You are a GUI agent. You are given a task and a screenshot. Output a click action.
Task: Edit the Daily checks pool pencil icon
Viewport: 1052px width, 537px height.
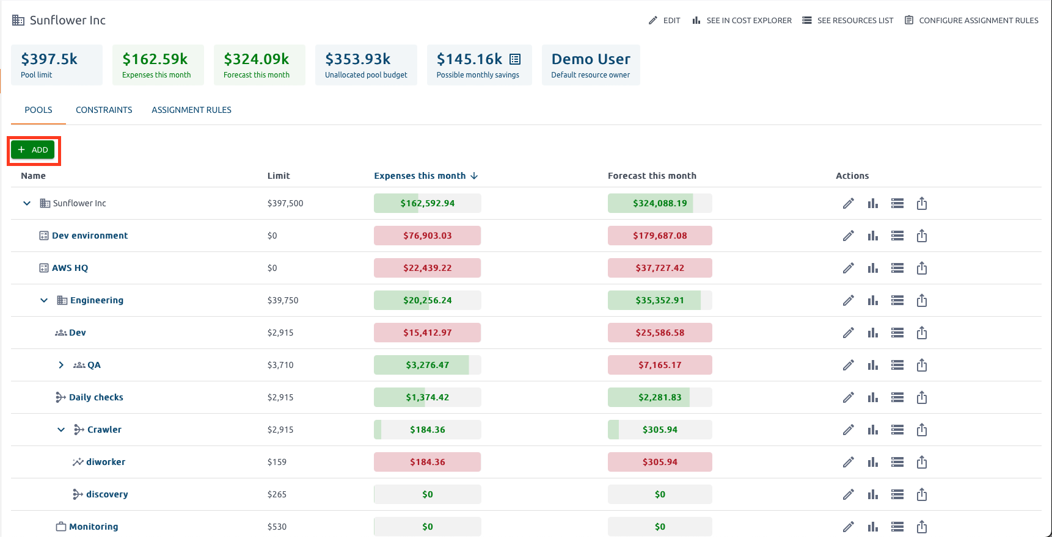coord(849,397)
